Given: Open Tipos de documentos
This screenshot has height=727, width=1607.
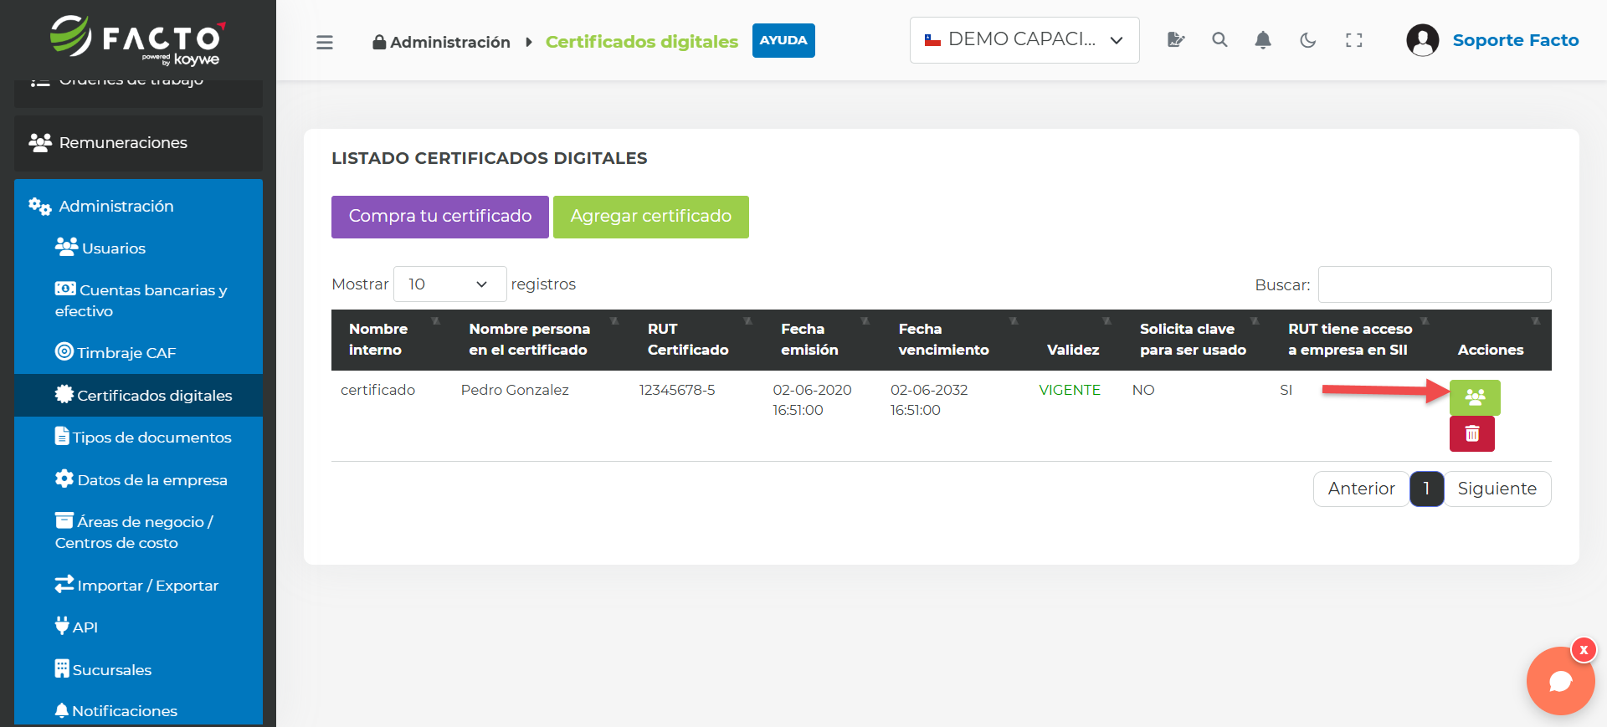Looking at the screenshot, I should click(x=138, y=438).
